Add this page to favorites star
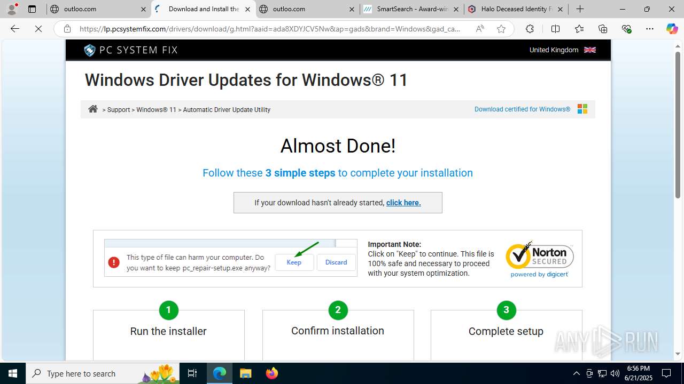 click(501, 29)
